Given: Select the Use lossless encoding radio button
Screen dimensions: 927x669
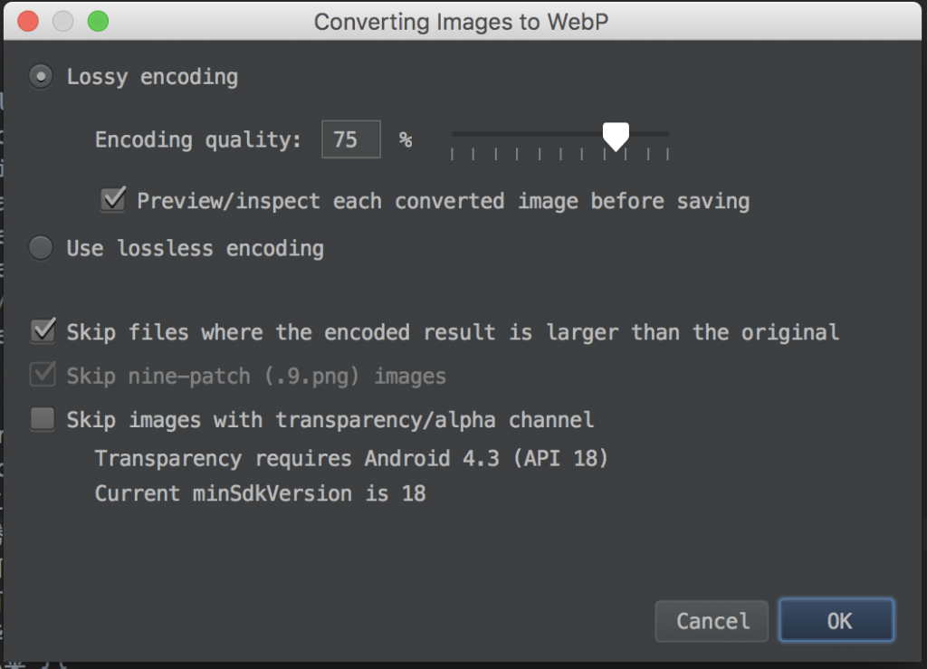Looking at the screenshot, I should [41, 248].
